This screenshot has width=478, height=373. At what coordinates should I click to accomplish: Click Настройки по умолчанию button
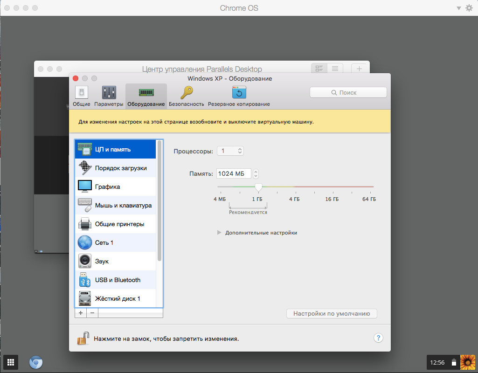coord(331,314)
